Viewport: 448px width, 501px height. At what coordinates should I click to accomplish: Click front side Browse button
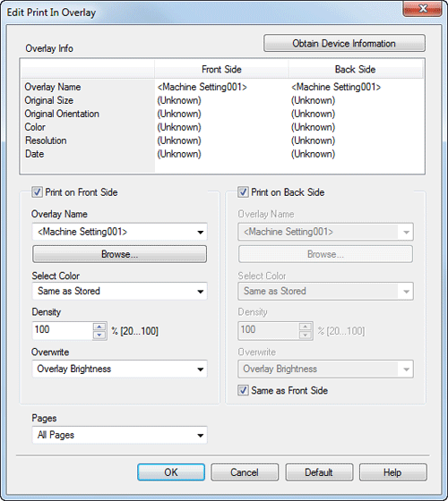pos(119,254)
